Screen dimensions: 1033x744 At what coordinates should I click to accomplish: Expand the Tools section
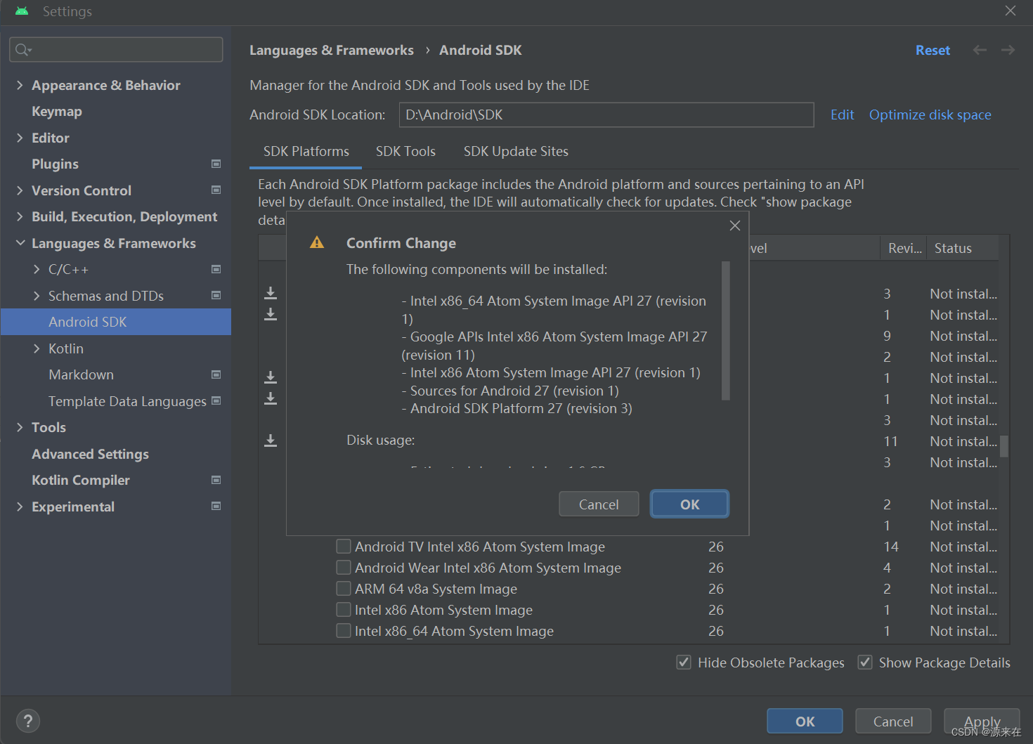tap(20, 427)
